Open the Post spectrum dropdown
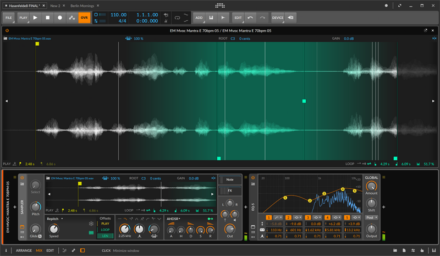The width and height of the screenshot is (440, 256). click(x=371, y=217)
